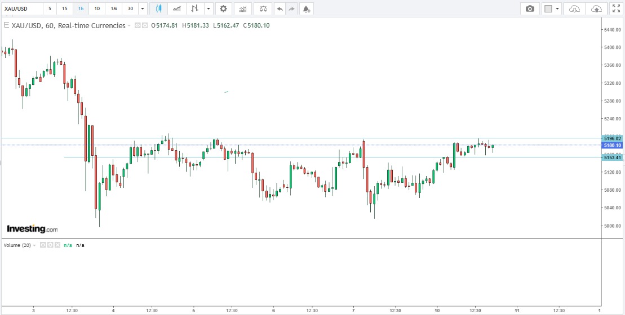This screenshot has height=315, width=625.
Task: Click the open value O5174.81
Action: tap(164, 25)
